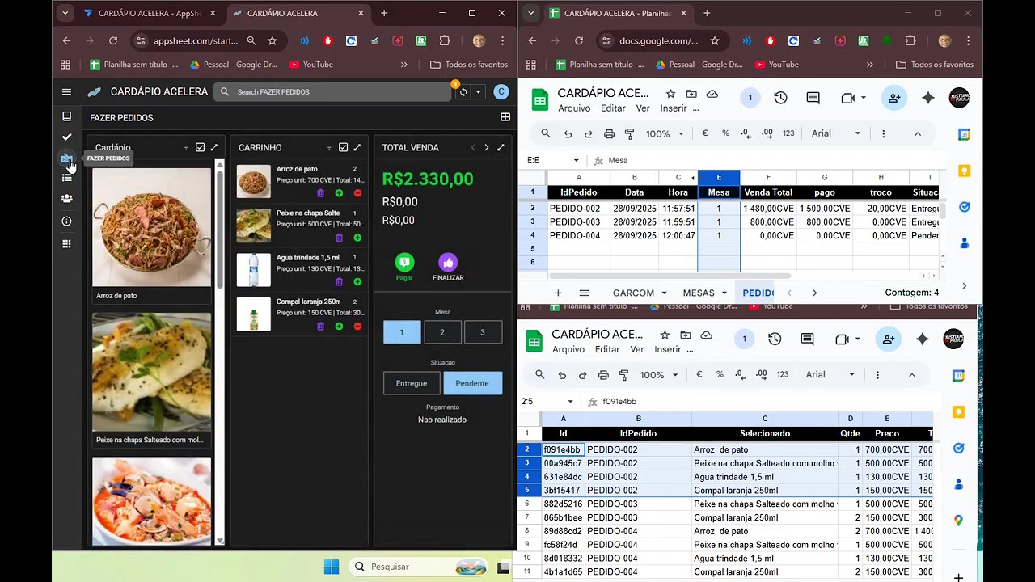
Task: Click the Gemini star icon in the top Sheets window
Action: tap(928, 98)
